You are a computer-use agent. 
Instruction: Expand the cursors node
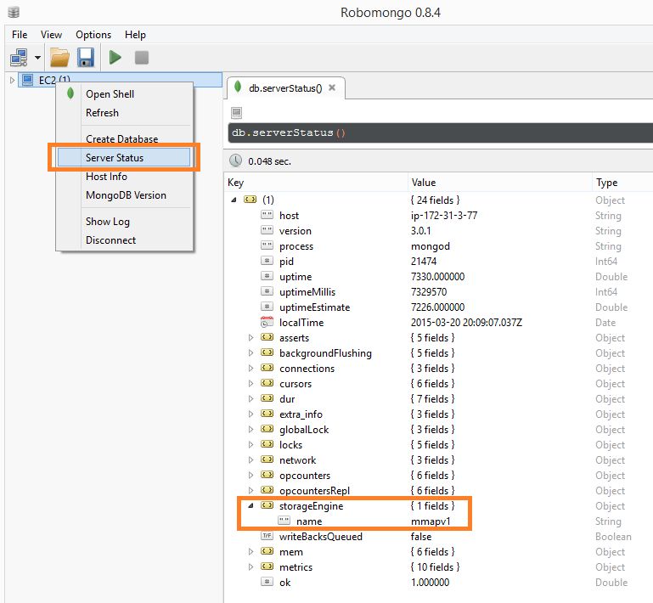[x=251, y=384]
